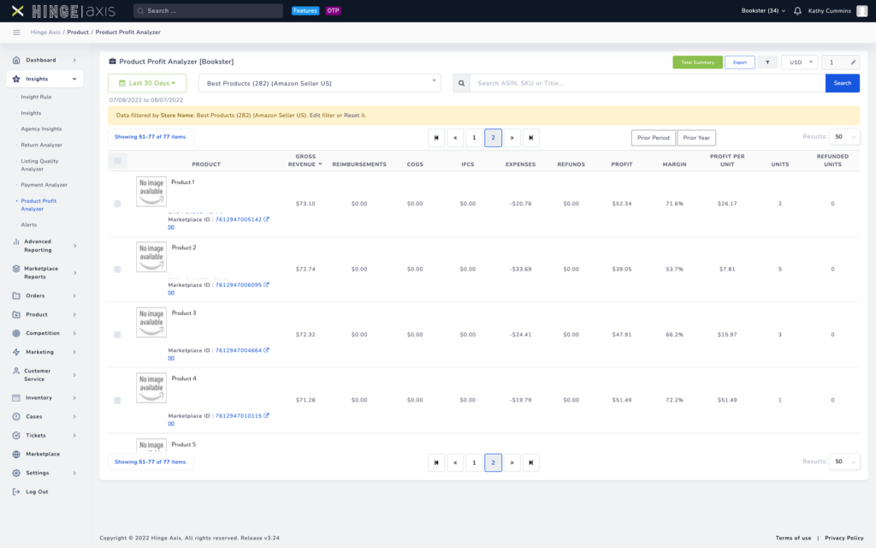
Task: Click small blue icon under Product 2 marketplace ID
Action: point(171,293)
